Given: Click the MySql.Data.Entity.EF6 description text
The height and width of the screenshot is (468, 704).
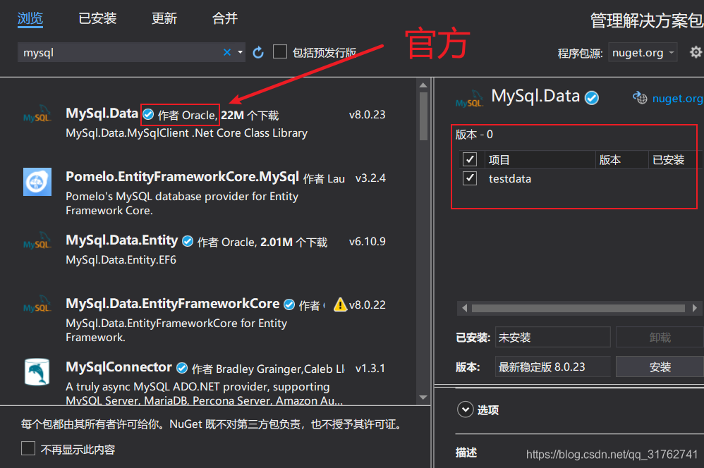Looking at the screenshot, I should click(121, 260).
